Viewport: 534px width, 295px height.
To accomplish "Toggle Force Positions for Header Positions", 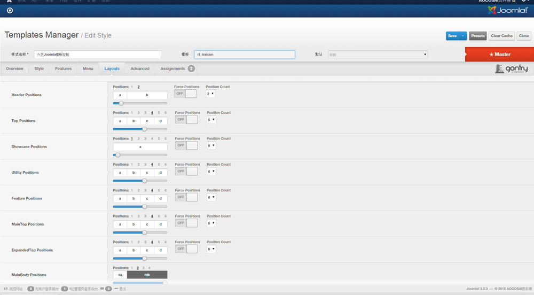I will click(185, 94).
